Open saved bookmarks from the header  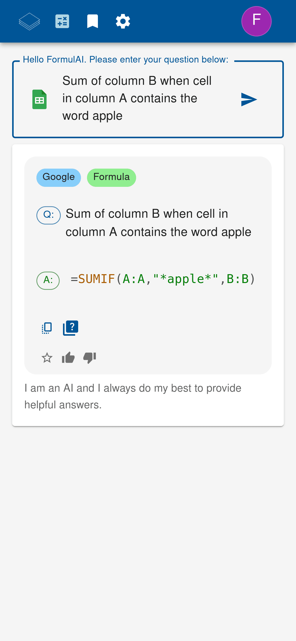pos(93,21)
